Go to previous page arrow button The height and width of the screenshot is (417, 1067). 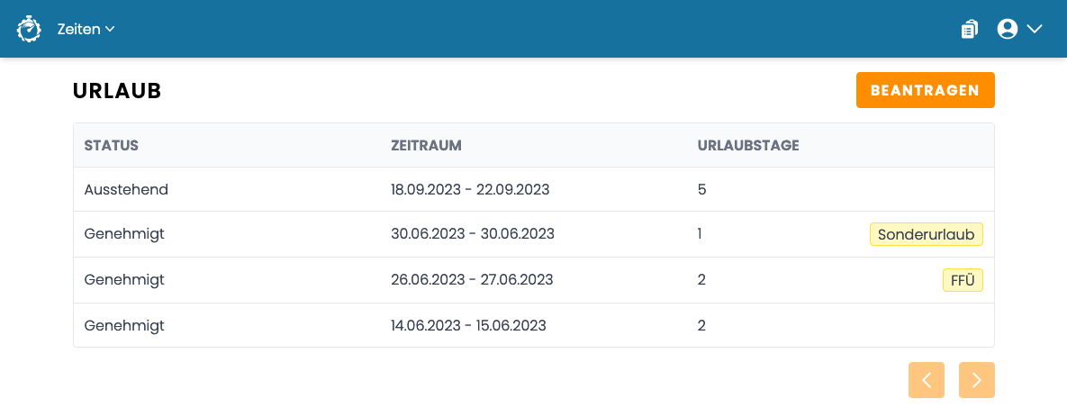[x=927, y=379]
